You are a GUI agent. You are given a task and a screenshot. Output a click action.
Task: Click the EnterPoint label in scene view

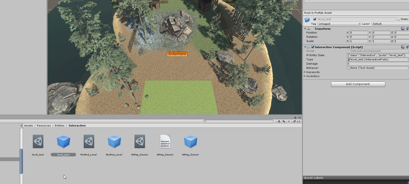177,54
